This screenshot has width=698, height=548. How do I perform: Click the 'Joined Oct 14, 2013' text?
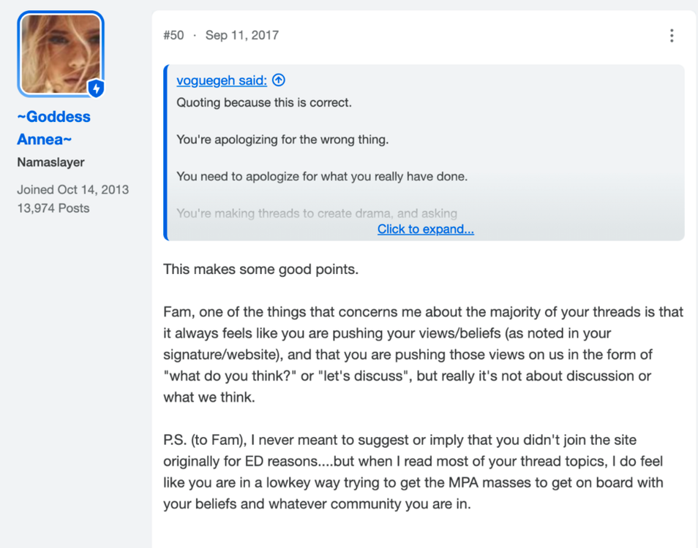click(73, 189)
